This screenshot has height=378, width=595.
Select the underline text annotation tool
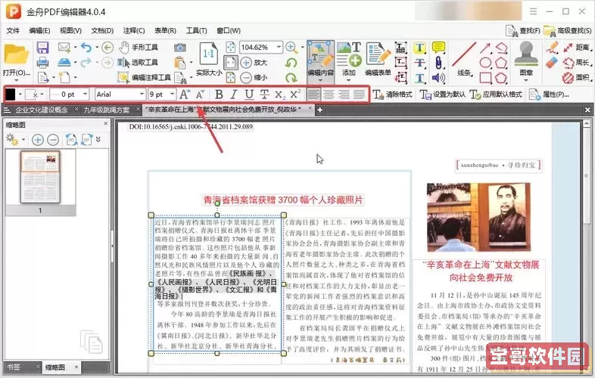419,77
